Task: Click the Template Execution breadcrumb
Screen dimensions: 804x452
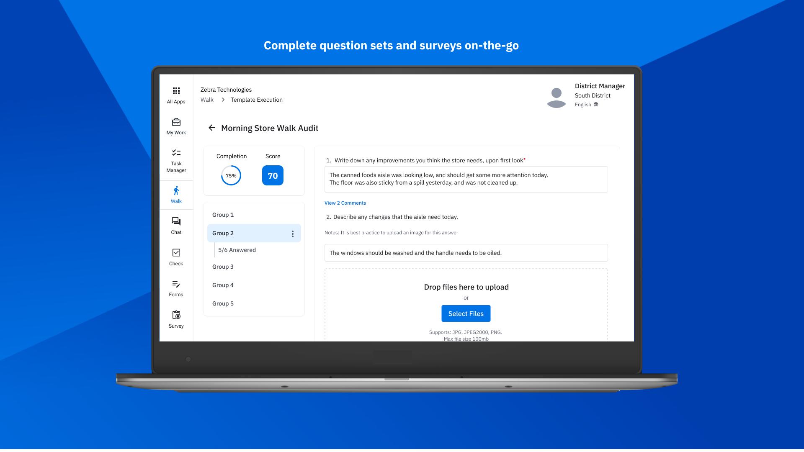Action: click(x=257, y=100)
